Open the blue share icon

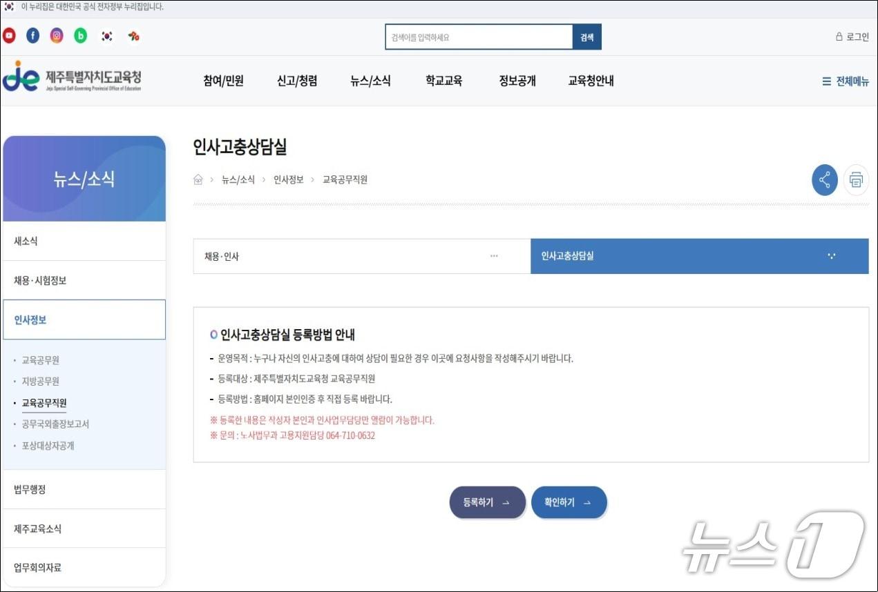click(823, 179)
